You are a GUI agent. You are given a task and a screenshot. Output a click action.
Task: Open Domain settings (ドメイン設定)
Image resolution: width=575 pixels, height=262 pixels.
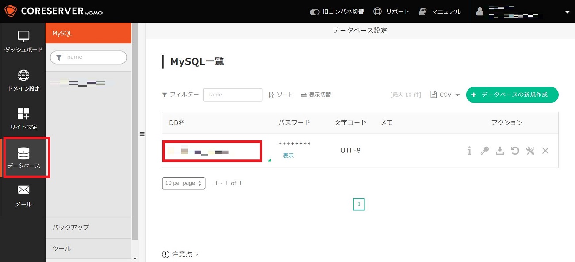coord(23,80)
